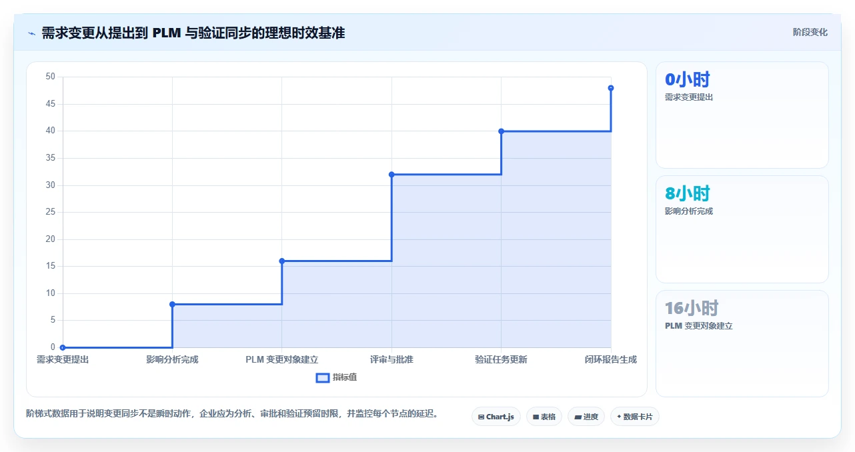This screenshot has height=452, width=855.
Task: Click the 验证任务更新 x-axis label
Action: (x=501, y=359)
